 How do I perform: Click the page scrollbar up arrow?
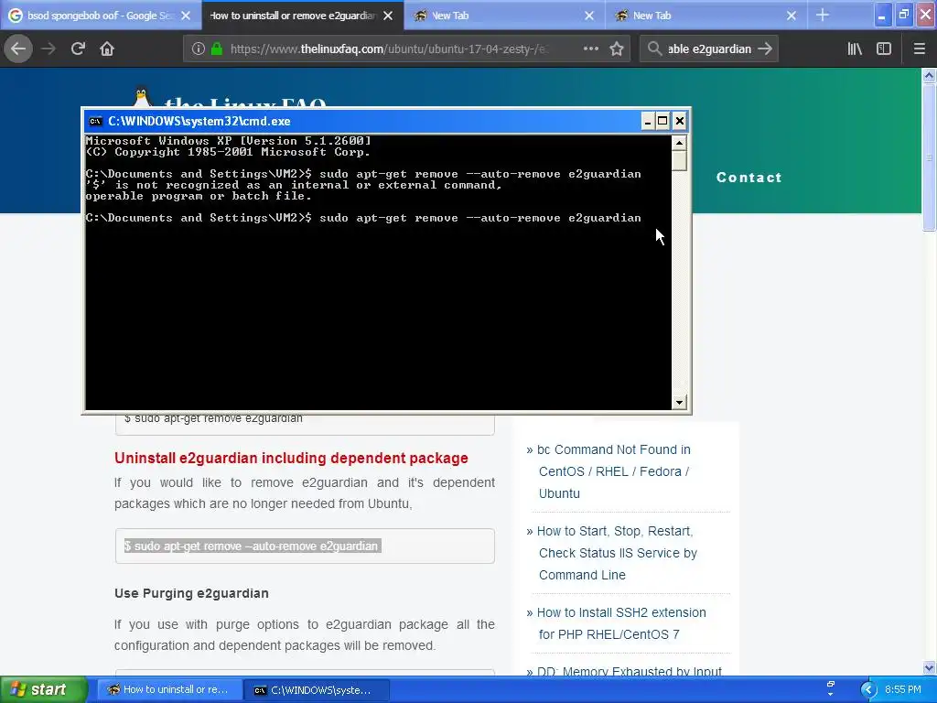(929, 75)
